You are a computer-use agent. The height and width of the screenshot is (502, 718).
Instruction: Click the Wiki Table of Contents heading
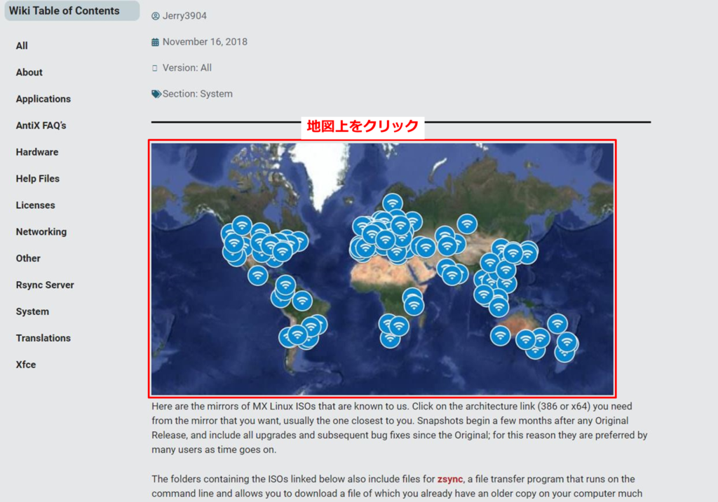pos(65,11)
